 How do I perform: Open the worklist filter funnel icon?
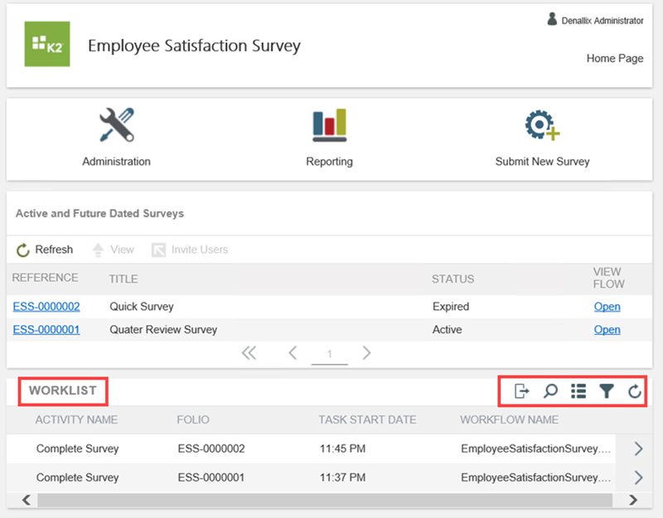[x=607, y=391]
